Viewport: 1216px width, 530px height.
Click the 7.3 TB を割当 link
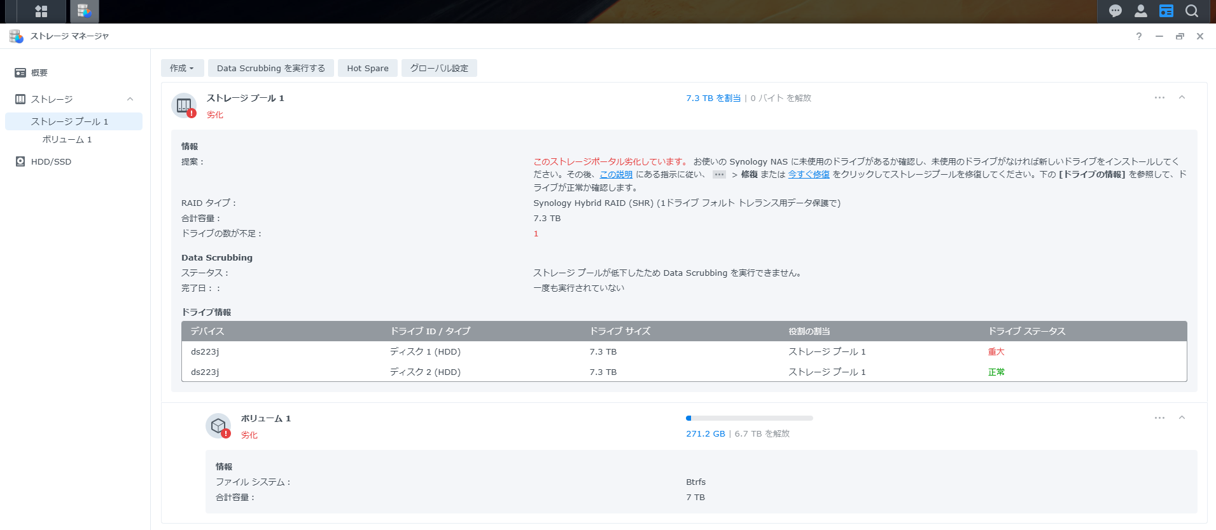(713, 98)
